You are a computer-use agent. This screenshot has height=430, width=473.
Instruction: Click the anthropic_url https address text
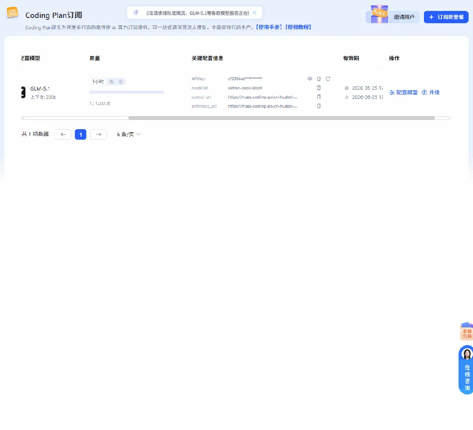[263, 106]
